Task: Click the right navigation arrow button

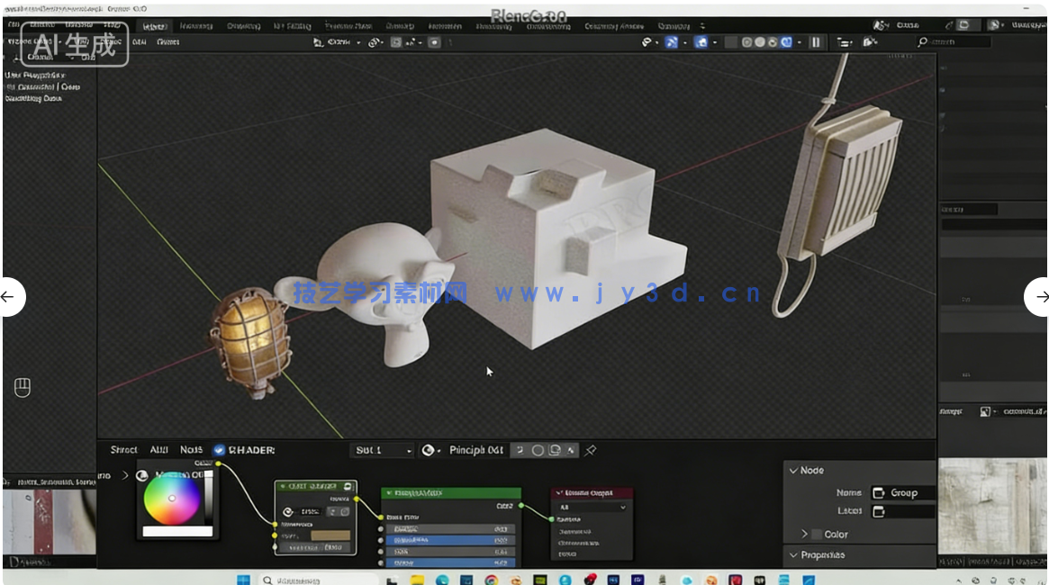Action: point(1041,297)
